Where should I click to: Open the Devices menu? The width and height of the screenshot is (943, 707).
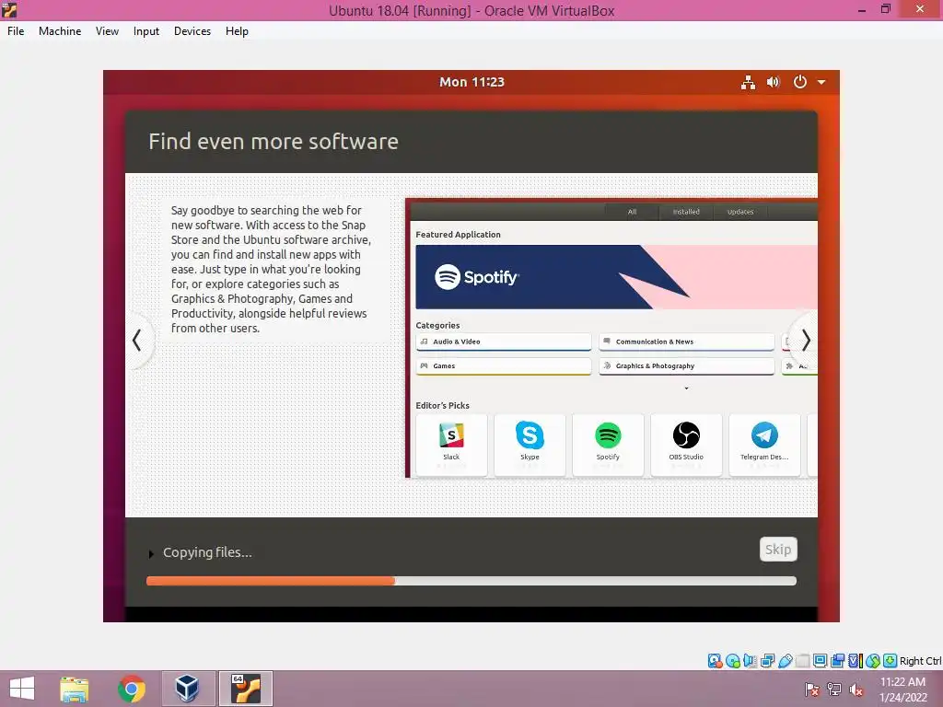click(x=192, y=31)
